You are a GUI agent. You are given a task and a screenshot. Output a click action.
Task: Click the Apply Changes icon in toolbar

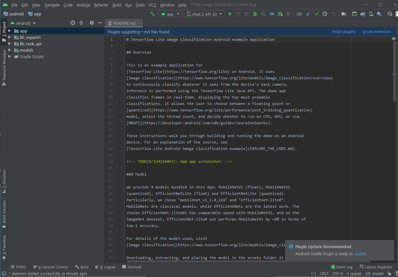pyautogui.click(x=247, y=14)
